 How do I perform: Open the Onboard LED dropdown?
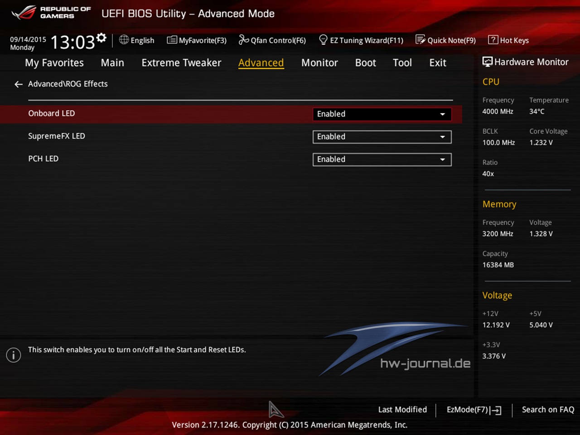click(x=382, y=114)
